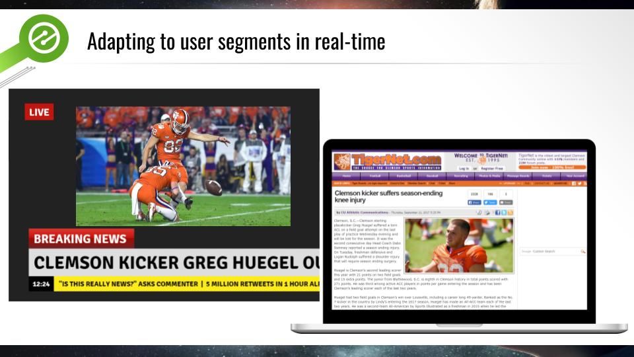Click the blue Facebook share button under article title
Viewport: 634px width, 357px height.
(x=474, y=202)
